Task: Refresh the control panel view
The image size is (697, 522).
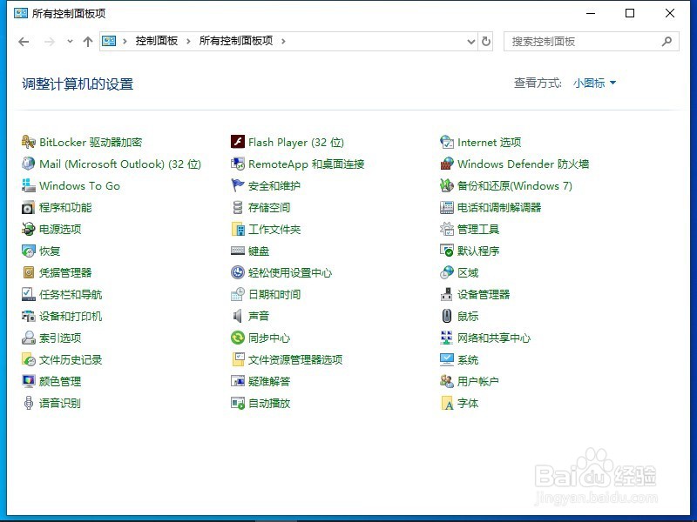Action: tap(486, 41)
